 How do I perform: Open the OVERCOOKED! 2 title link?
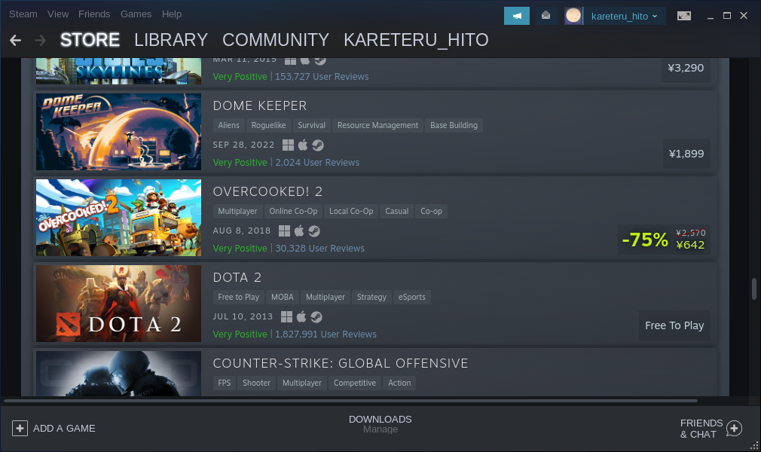(x=267, y=192)
